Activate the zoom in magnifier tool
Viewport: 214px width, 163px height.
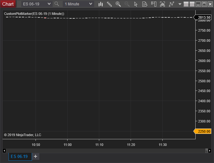118,4
